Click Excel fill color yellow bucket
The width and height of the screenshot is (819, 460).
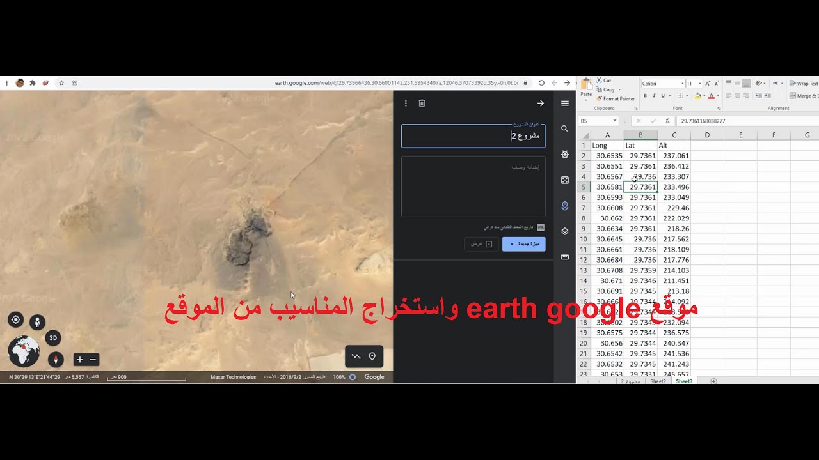(x=697, y=96)
